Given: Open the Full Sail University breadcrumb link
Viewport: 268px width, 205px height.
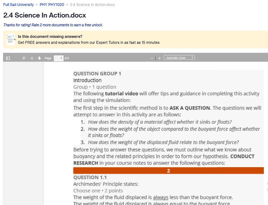Looking at the screenshot, I should pos(19,5).
